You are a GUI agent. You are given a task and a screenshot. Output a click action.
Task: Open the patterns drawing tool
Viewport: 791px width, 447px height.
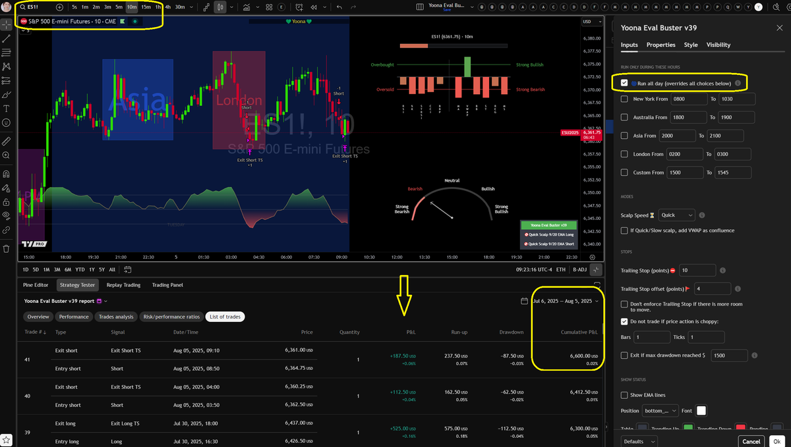(x=6, y=66)
